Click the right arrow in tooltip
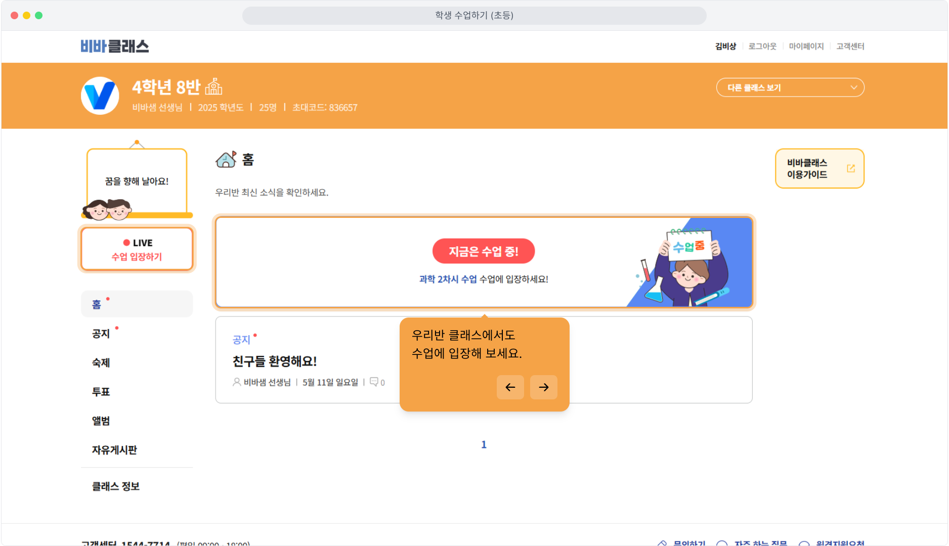 coord(544,387)
